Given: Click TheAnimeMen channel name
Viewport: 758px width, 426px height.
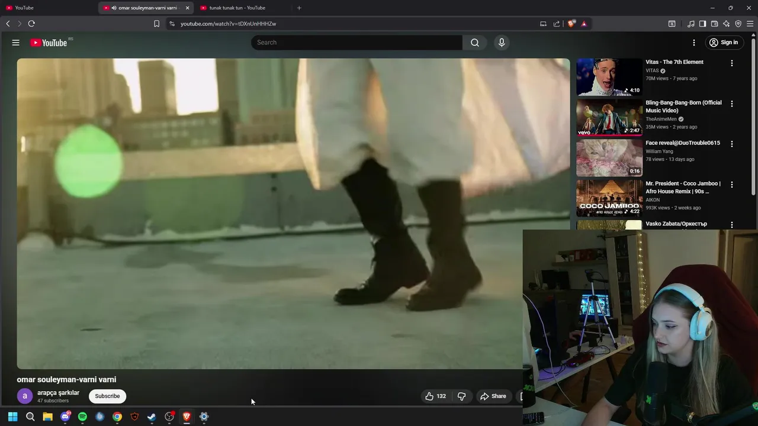Looking at the screenshot, I should (661, 119).
